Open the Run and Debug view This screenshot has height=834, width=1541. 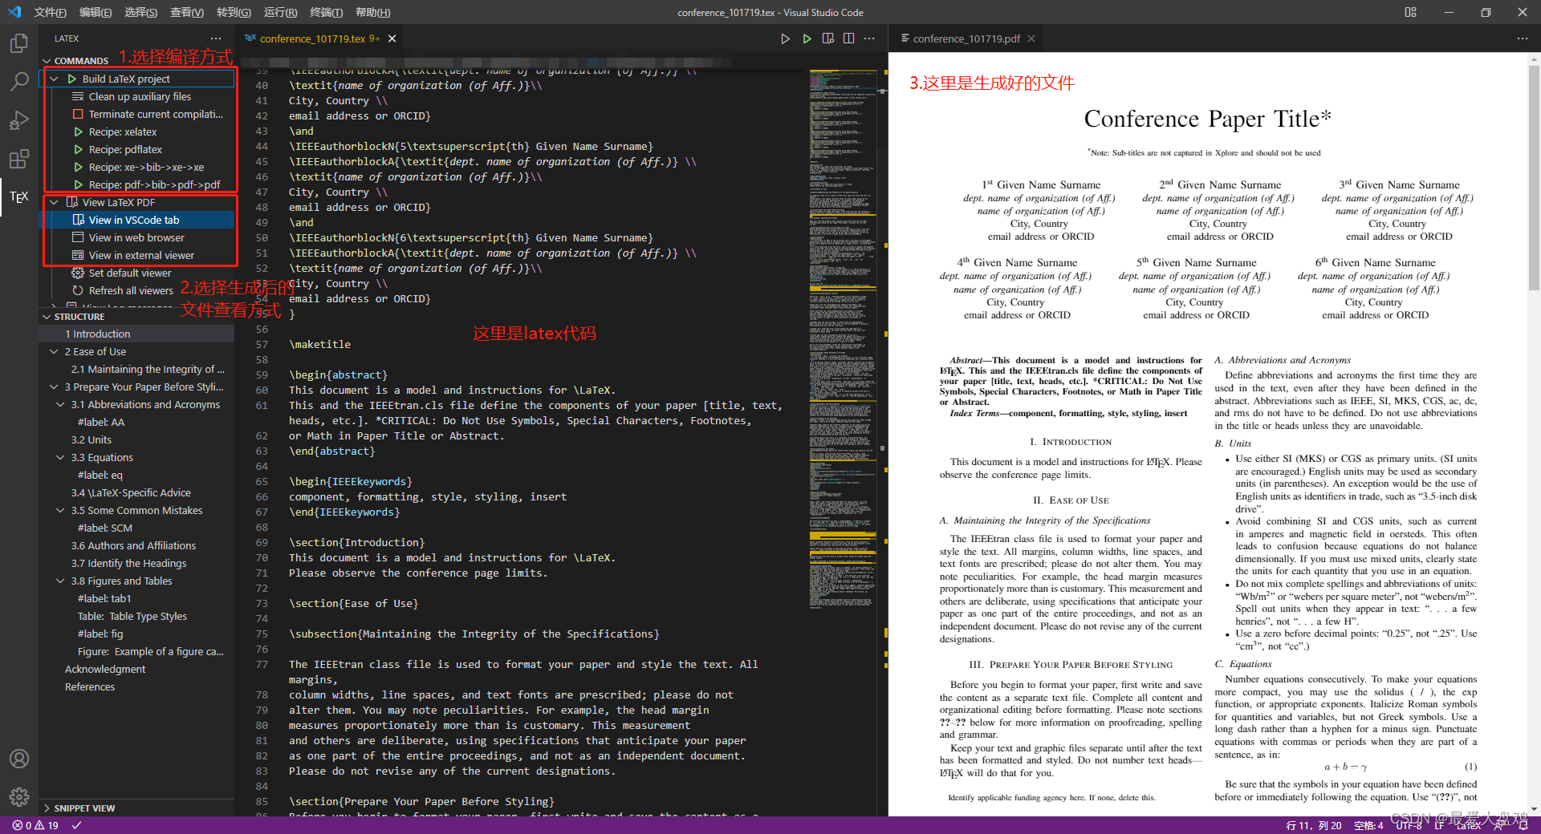coord(19,120)
